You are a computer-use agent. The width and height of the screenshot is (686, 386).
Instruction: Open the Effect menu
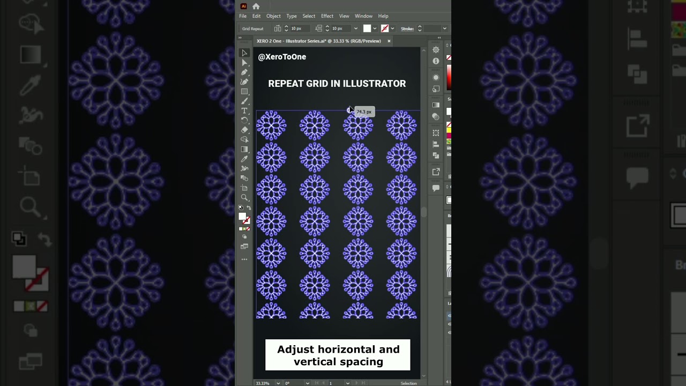coord(327,16)
